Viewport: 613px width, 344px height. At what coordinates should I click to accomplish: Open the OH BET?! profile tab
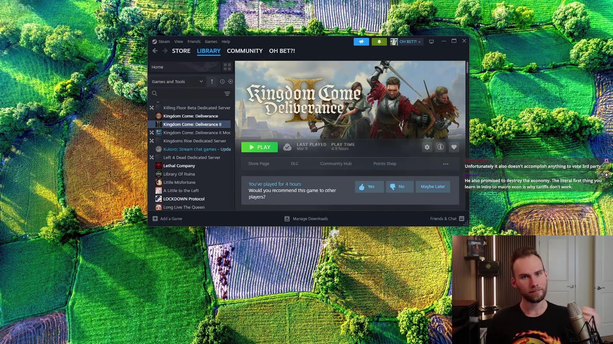[x=282, y=51]
